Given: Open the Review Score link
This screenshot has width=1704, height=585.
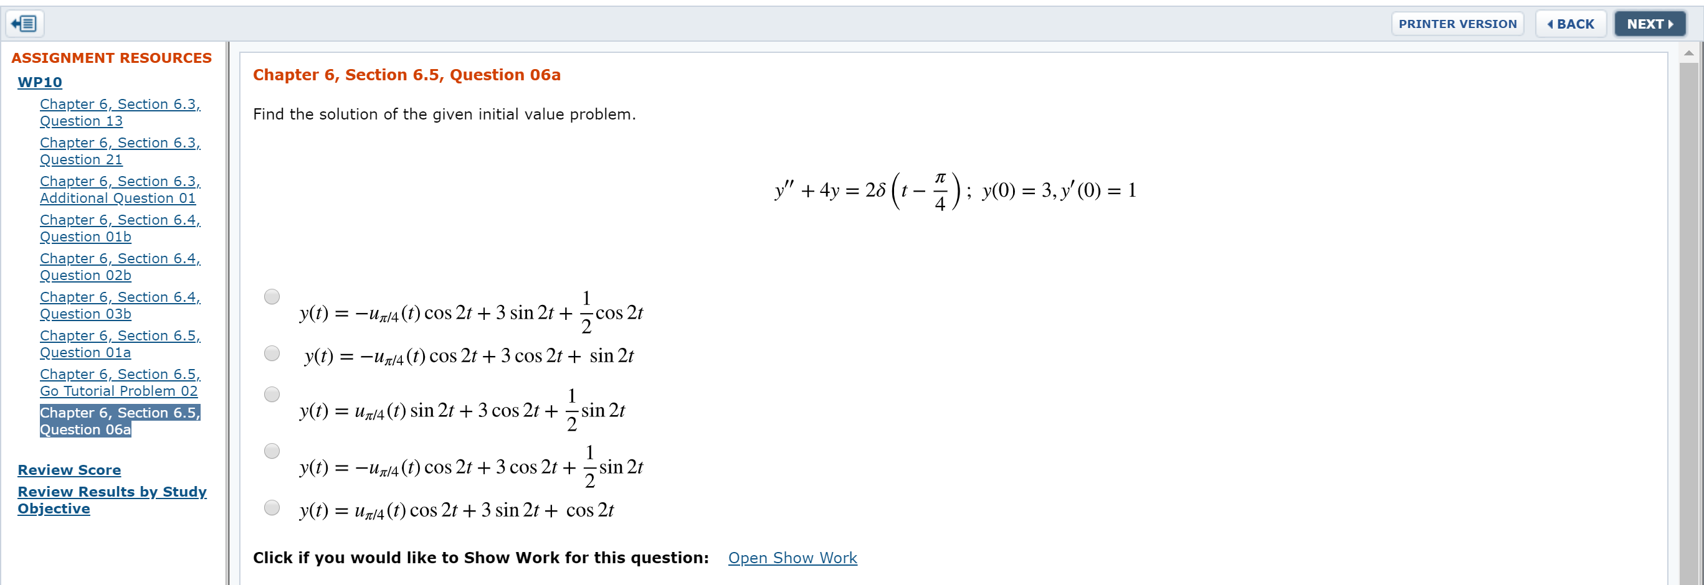Looking at the screenshot, I should pyautogui.click(x=69, y=470).
